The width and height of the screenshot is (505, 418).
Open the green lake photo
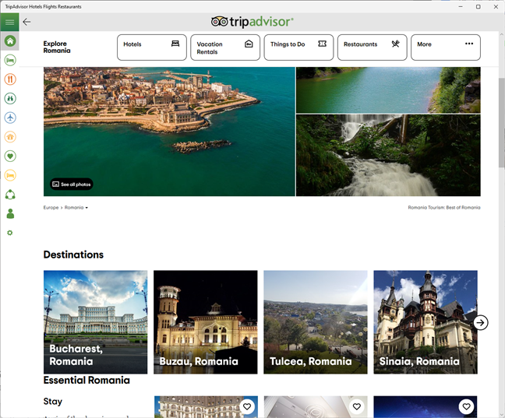(x=388, y=90)
